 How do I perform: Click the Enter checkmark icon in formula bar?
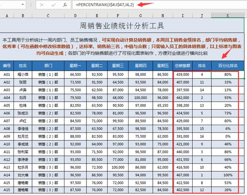53,5
